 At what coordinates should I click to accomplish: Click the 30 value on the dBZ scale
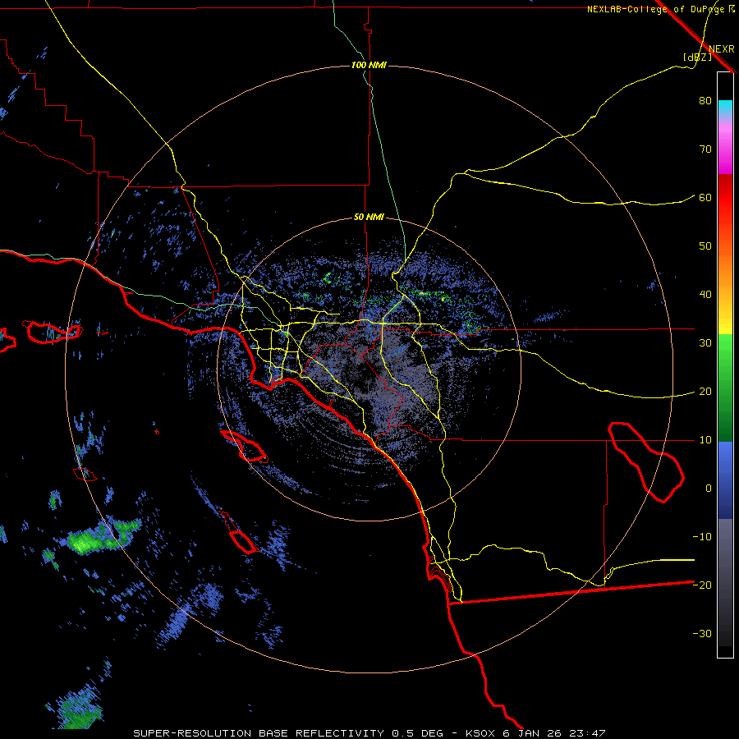click(705, 343)
